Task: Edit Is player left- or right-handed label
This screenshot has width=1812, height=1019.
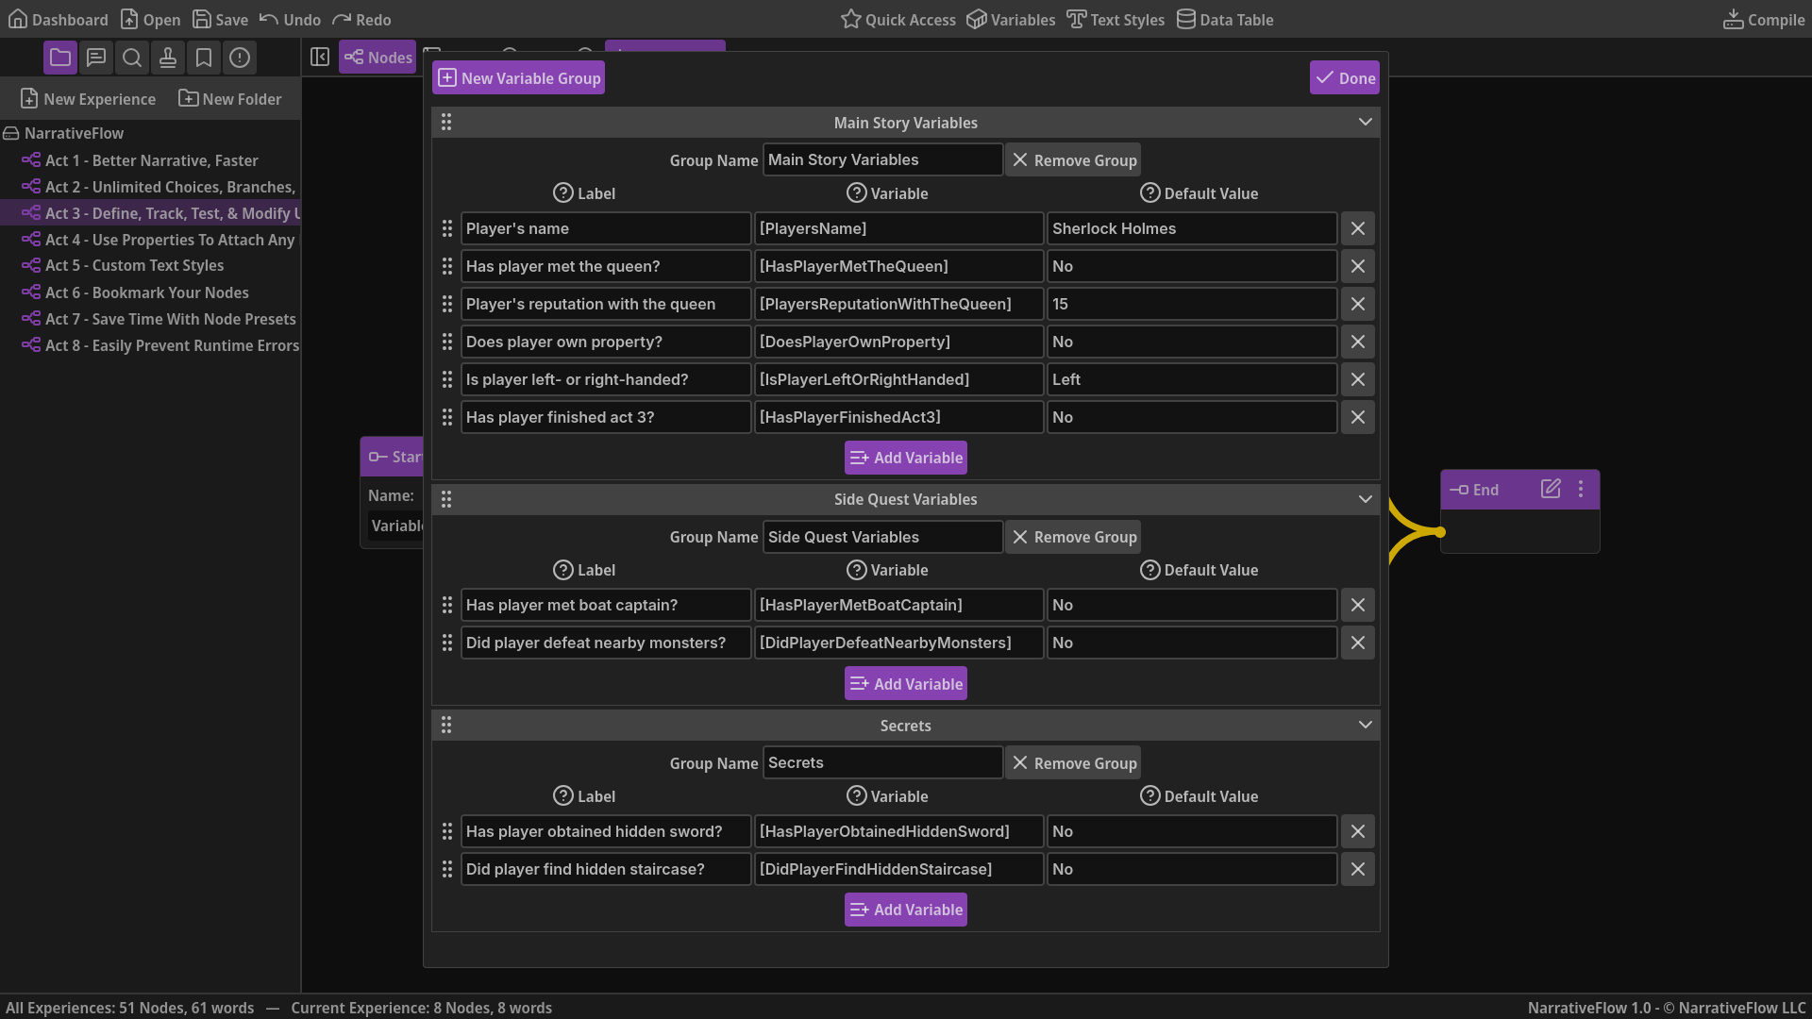Action: (606, 379)
